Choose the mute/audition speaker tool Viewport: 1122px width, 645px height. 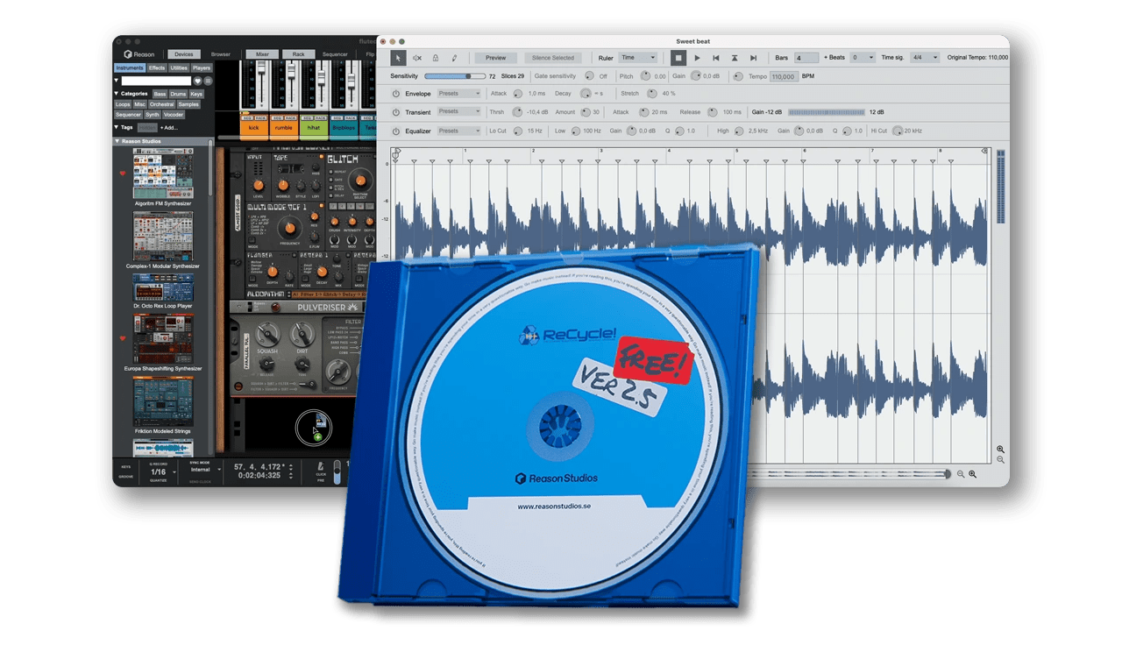point(417,58)
